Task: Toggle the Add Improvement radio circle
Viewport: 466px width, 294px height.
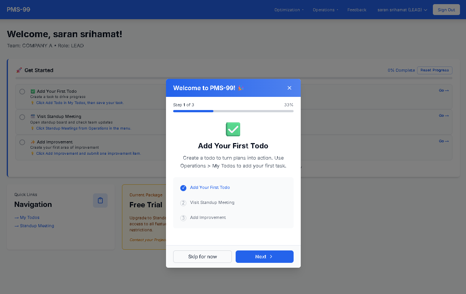Action: (22, 142)
